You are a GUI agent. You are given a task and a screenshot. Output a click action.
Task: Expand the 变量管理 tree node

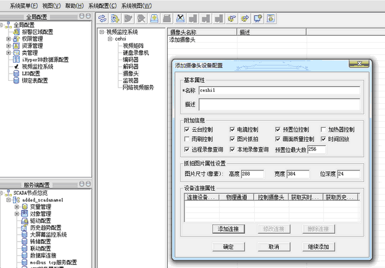17,207
